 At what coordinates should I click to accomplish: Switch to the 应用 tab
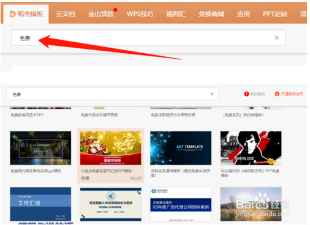(x=243, y=14)
